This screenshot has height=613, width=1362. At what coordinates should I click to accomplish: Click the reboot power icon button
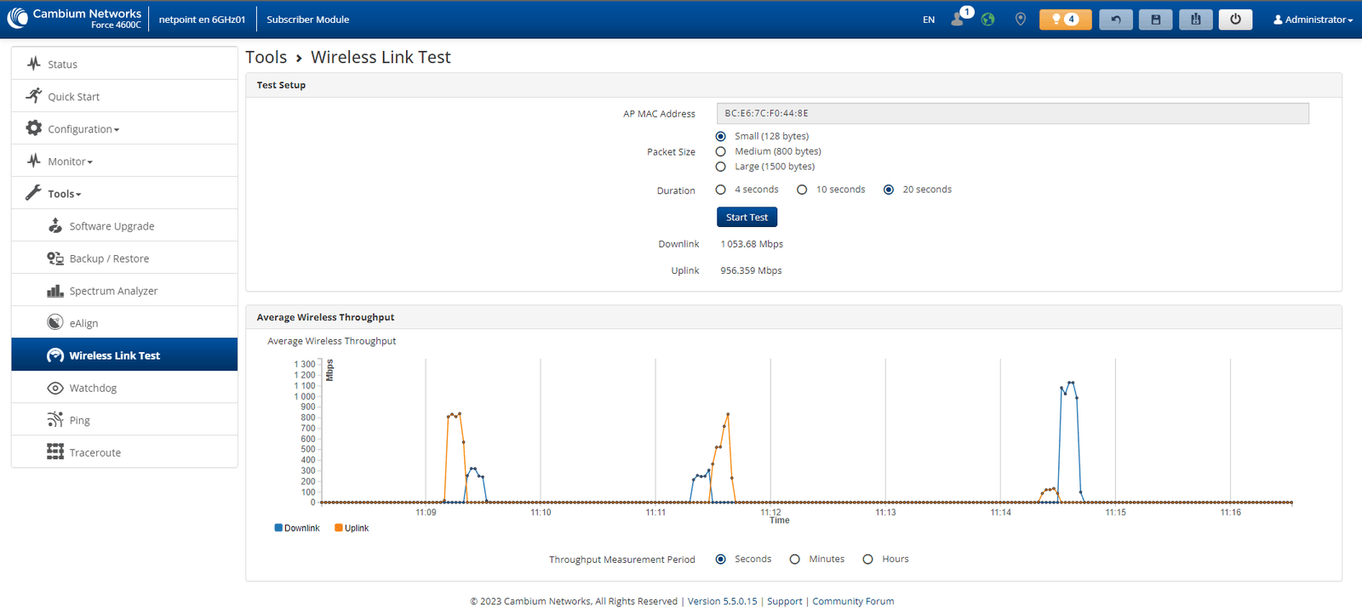pyautogui.click(x=1235, y=20)
